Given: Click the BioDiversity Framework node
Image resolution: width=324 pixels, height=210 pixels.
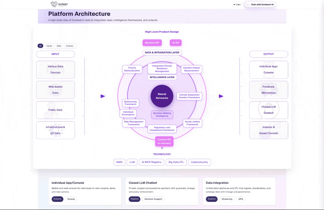Looking at the screenshot, I should [130, 103].
